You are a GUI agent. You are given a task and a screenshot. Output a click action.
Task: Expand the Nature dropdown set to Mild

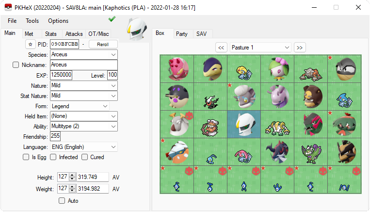pos(84,85)
